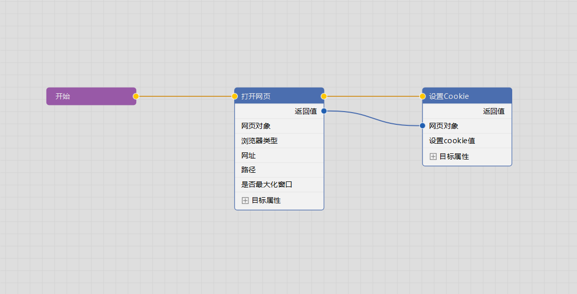Select 网页对象 row in 打开网页 node
The image size is (577, 294).
point(279,126)
